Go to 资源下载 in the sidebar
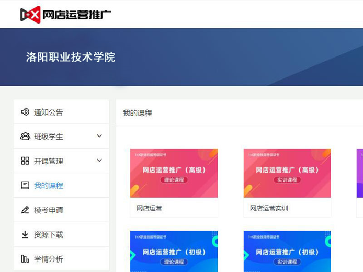The width and height of the screenshot is (363, 272). (x=49, y=235)
